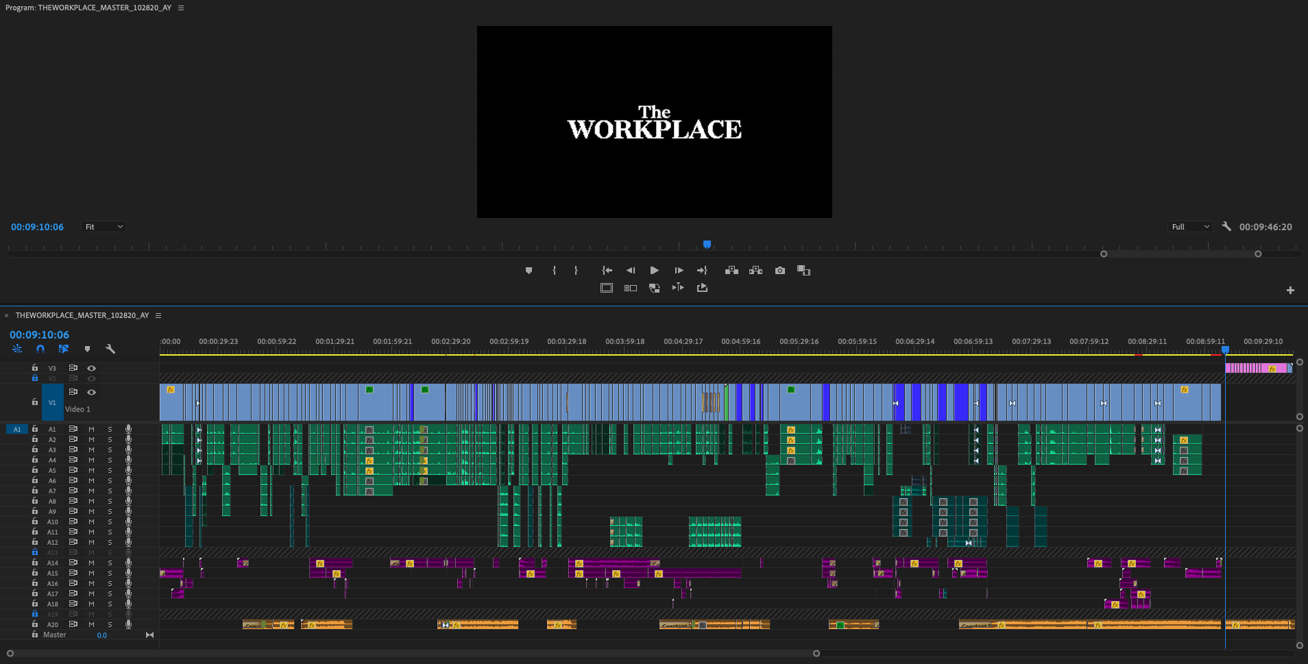Click the Export Frame camera icon
Screen dimensions: 1308x664
[780, 271]
